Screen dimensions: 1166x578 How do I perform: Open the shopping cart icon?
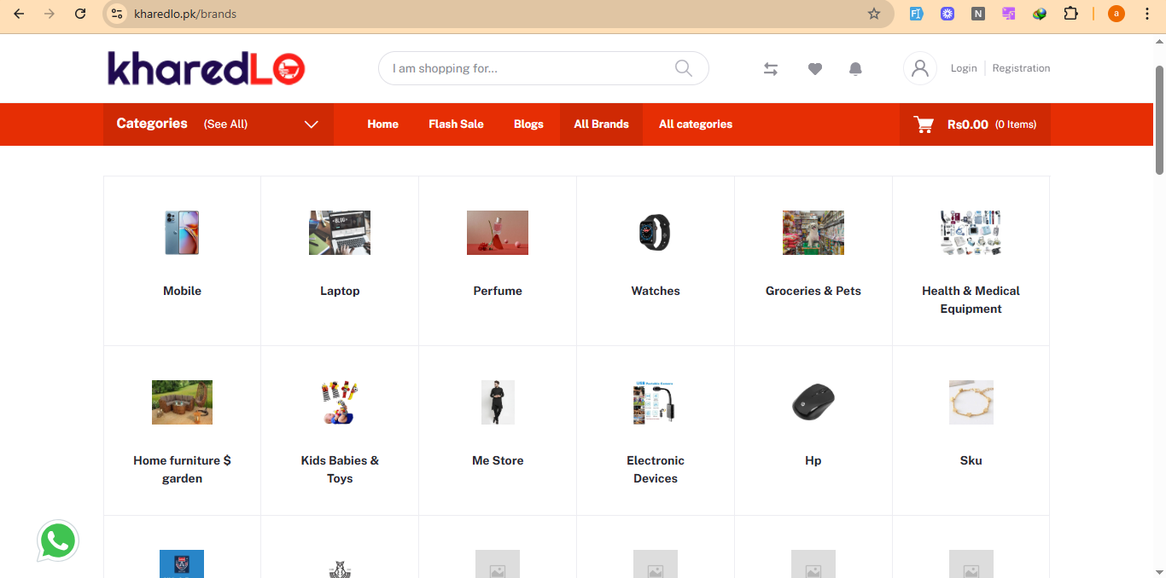click(x=924, y=124)
